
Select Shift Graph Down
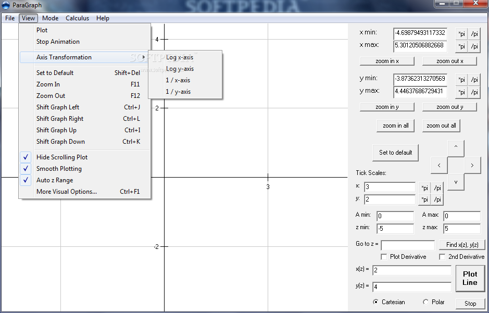tap(85, 142)
